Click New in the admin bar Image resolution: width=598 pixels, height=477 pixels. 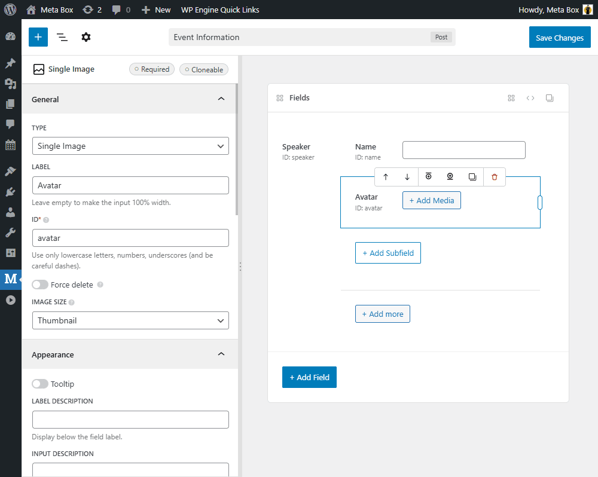coord(157,10)
